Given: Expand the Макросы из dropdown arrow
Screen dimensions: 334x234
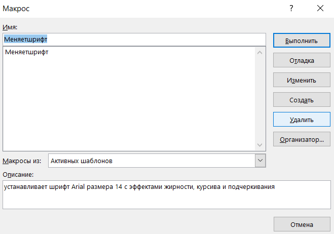Looking at the screenshot, I should pos(260,161).
